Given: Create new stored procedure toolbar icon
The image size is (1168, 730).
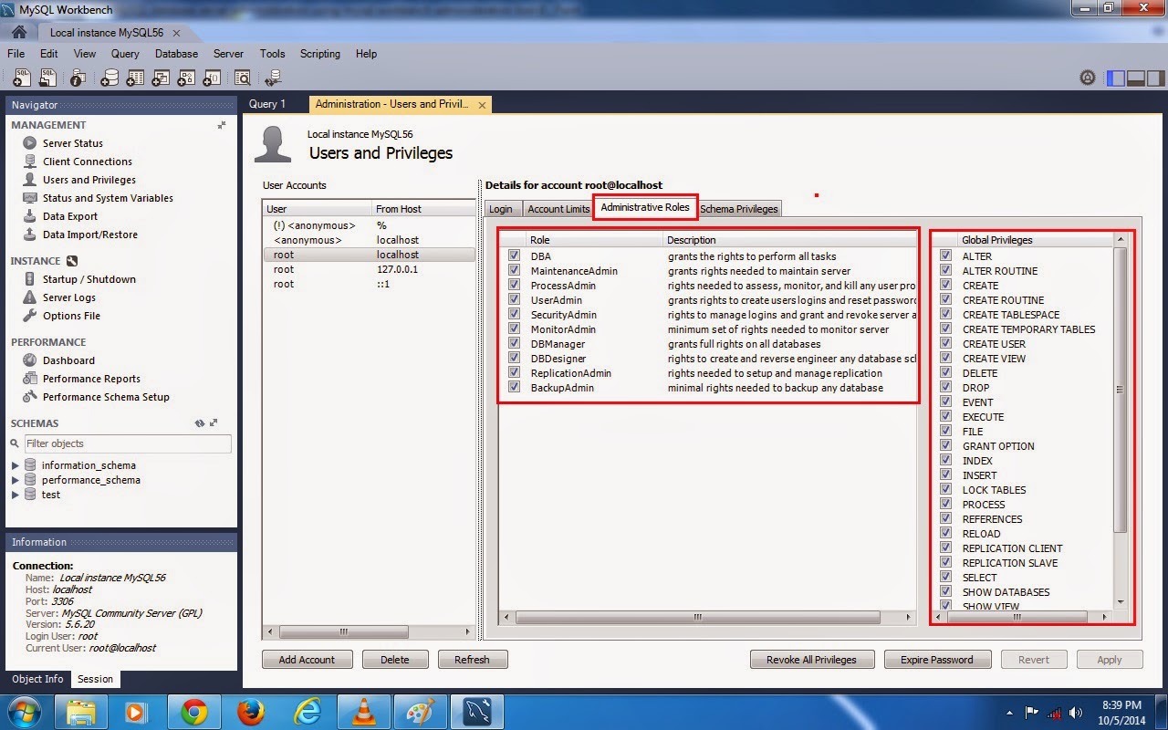Looking at the screenshot, I should (185, 78).
